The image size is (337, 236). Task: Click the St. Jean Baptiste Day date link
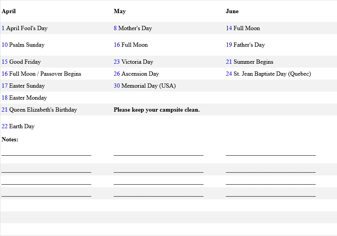(x=229, y=74)
